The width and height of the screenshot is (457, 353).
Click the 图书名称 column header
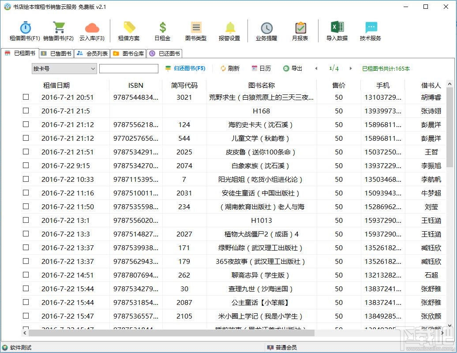pos(262,86)
